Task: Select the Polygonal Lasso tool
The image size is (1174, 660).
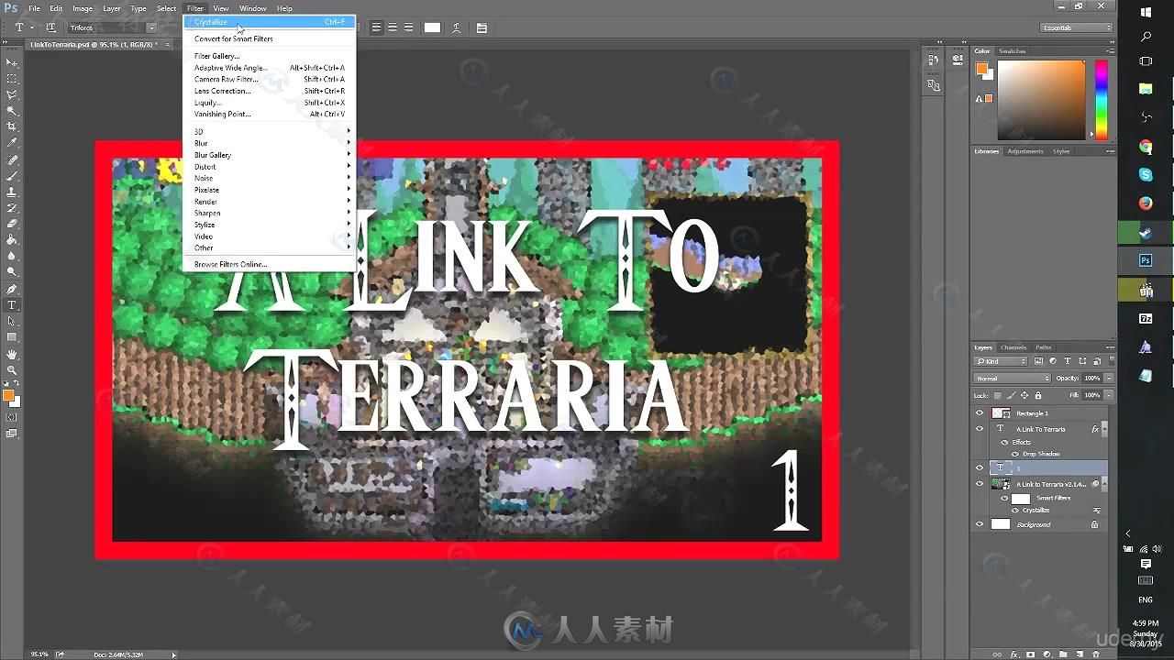Action: pos(12,94)
